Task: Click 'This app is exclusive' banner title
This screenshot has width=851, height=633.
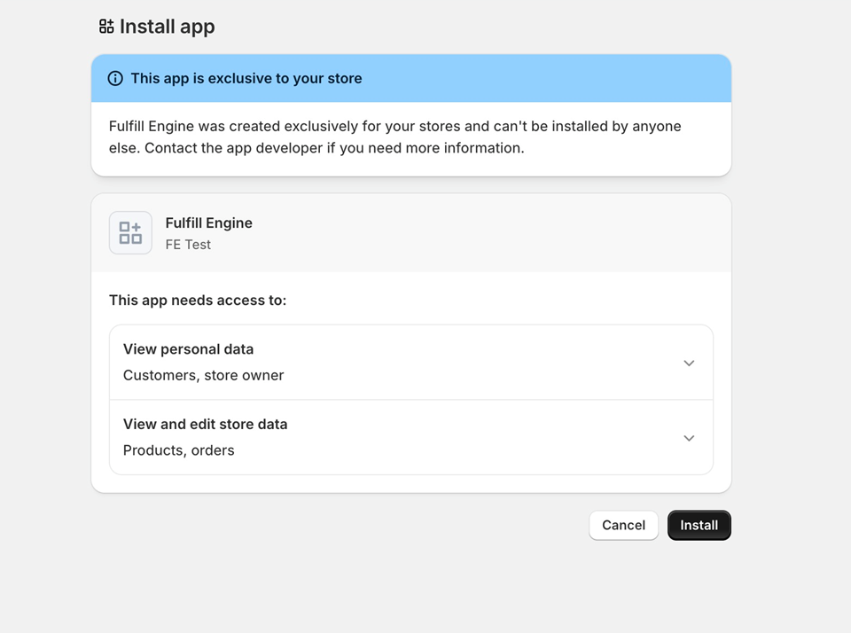Action: 246,78
